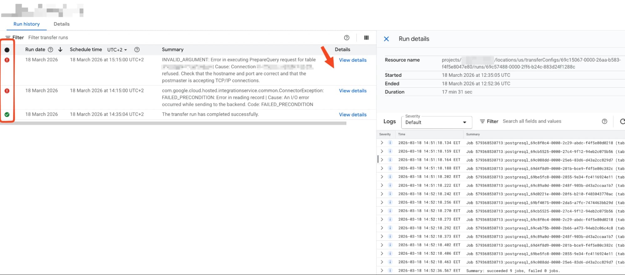Click the Filter icon above run table
Screen dimensions: 625x275
coord(8,37)
